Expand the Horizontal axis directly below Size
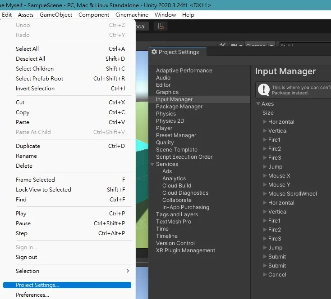331x299 pixels. [265, 121]
